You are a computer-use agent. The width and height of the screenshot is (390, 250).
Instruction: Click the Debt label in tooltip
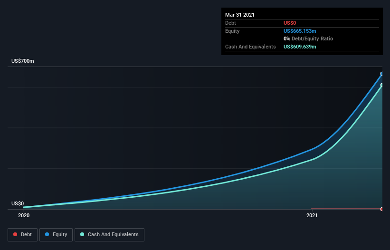[x=230, y=23]
